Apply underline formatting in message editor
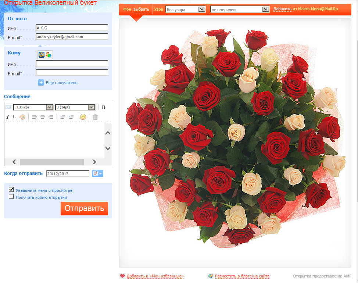The width and height of the screenshot is (358, 283). (15, 117)
